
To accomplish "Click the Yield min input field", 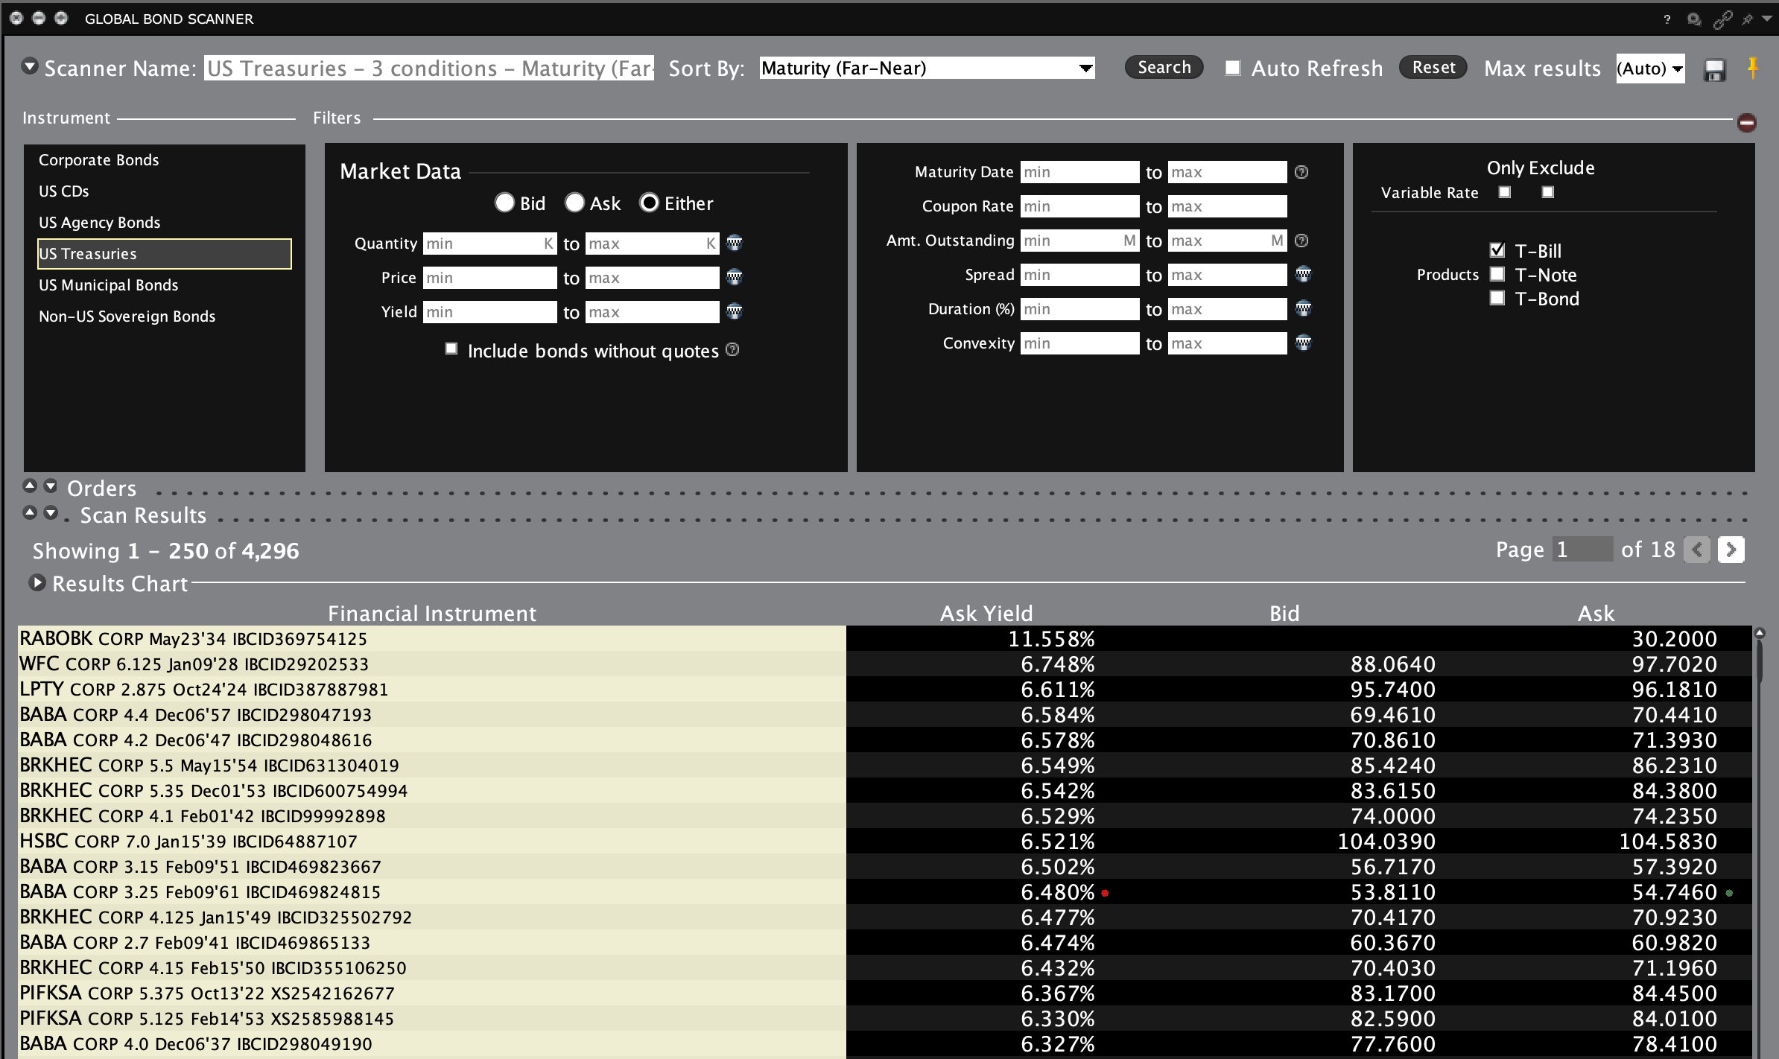I will 489,312.
